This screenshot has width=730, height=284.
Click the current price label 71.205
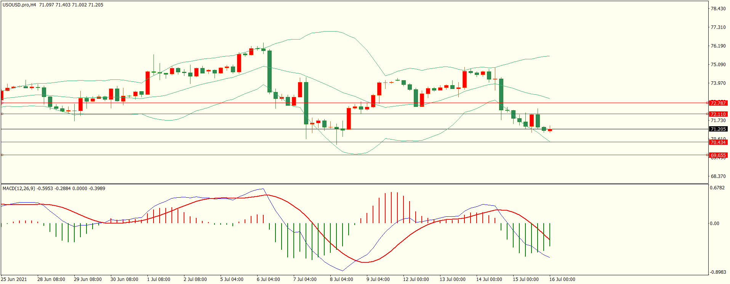coord(719,129)
